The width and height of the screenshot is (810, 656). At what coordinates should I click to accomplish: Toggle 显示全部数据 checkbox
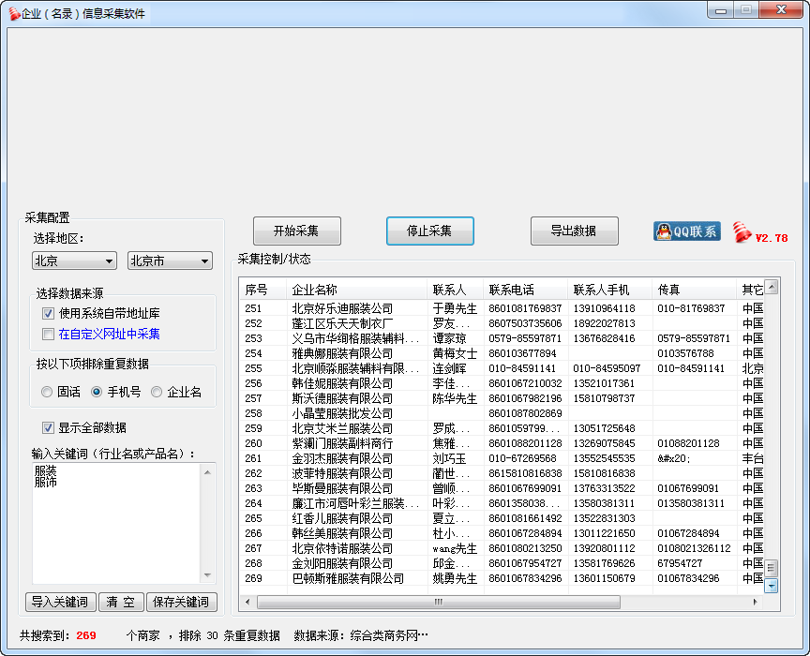pyautogui.click(x=48, y=428)
